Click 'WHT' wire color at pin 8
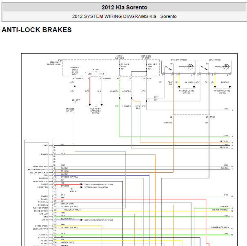Viewport: 247px width, 246px height. point(63,165)
